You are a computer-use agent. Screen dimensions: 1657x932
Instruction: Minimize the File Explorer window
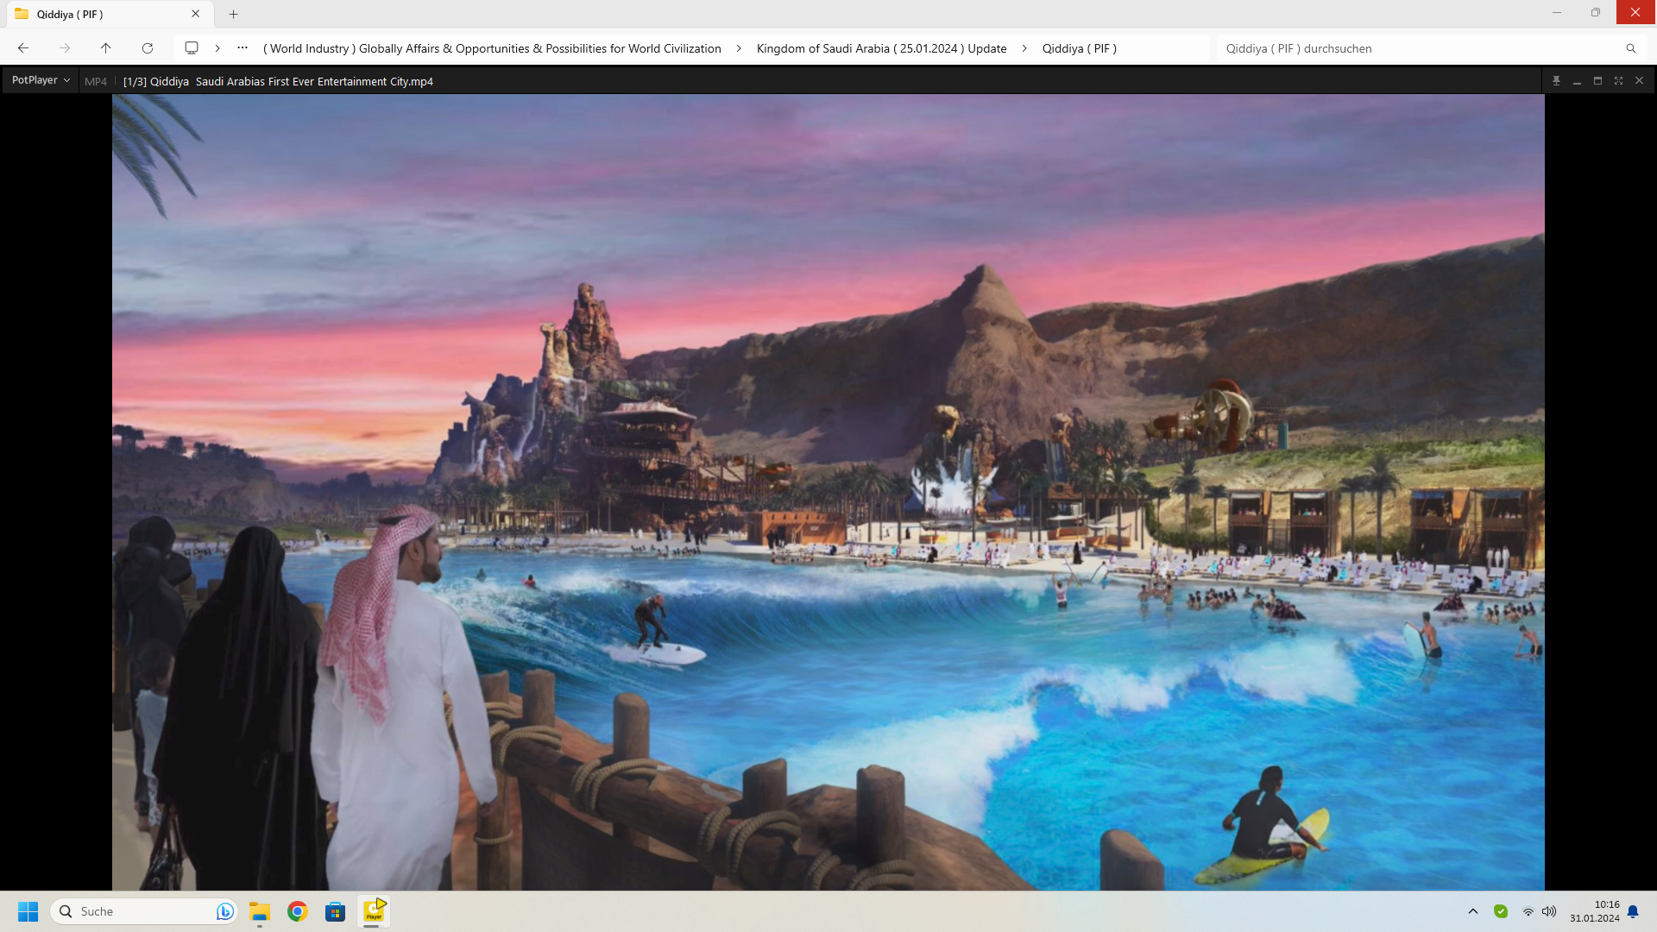click(1557, 13)
